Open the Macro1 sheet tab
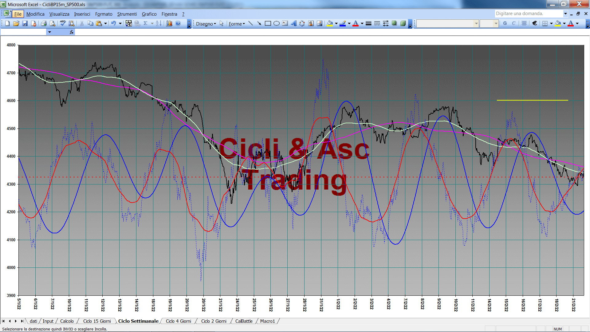Image resolution: width=590 pixels, height=332 pixels. tap(268, 321)
